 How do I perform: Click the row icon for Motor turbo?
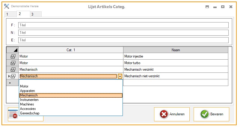(x=13, y=63)
